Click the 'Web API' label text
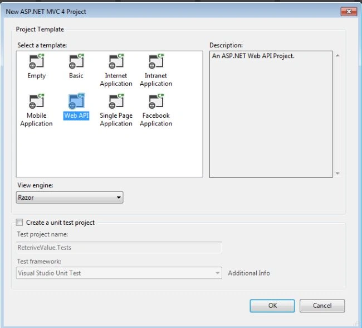The image size is (362, 328). tap(76, 115)
